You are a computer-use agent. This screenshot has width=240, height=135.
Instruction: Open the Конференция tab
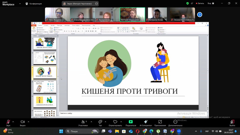click(x=34, y=4)
